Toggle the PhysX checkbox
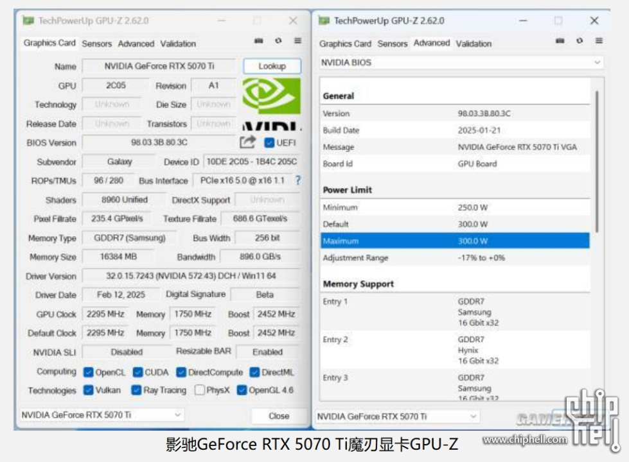Screen dimensions: 629x462 [x=199, y=390]
